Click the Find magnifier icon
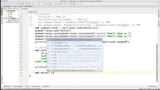 [26, 3]
